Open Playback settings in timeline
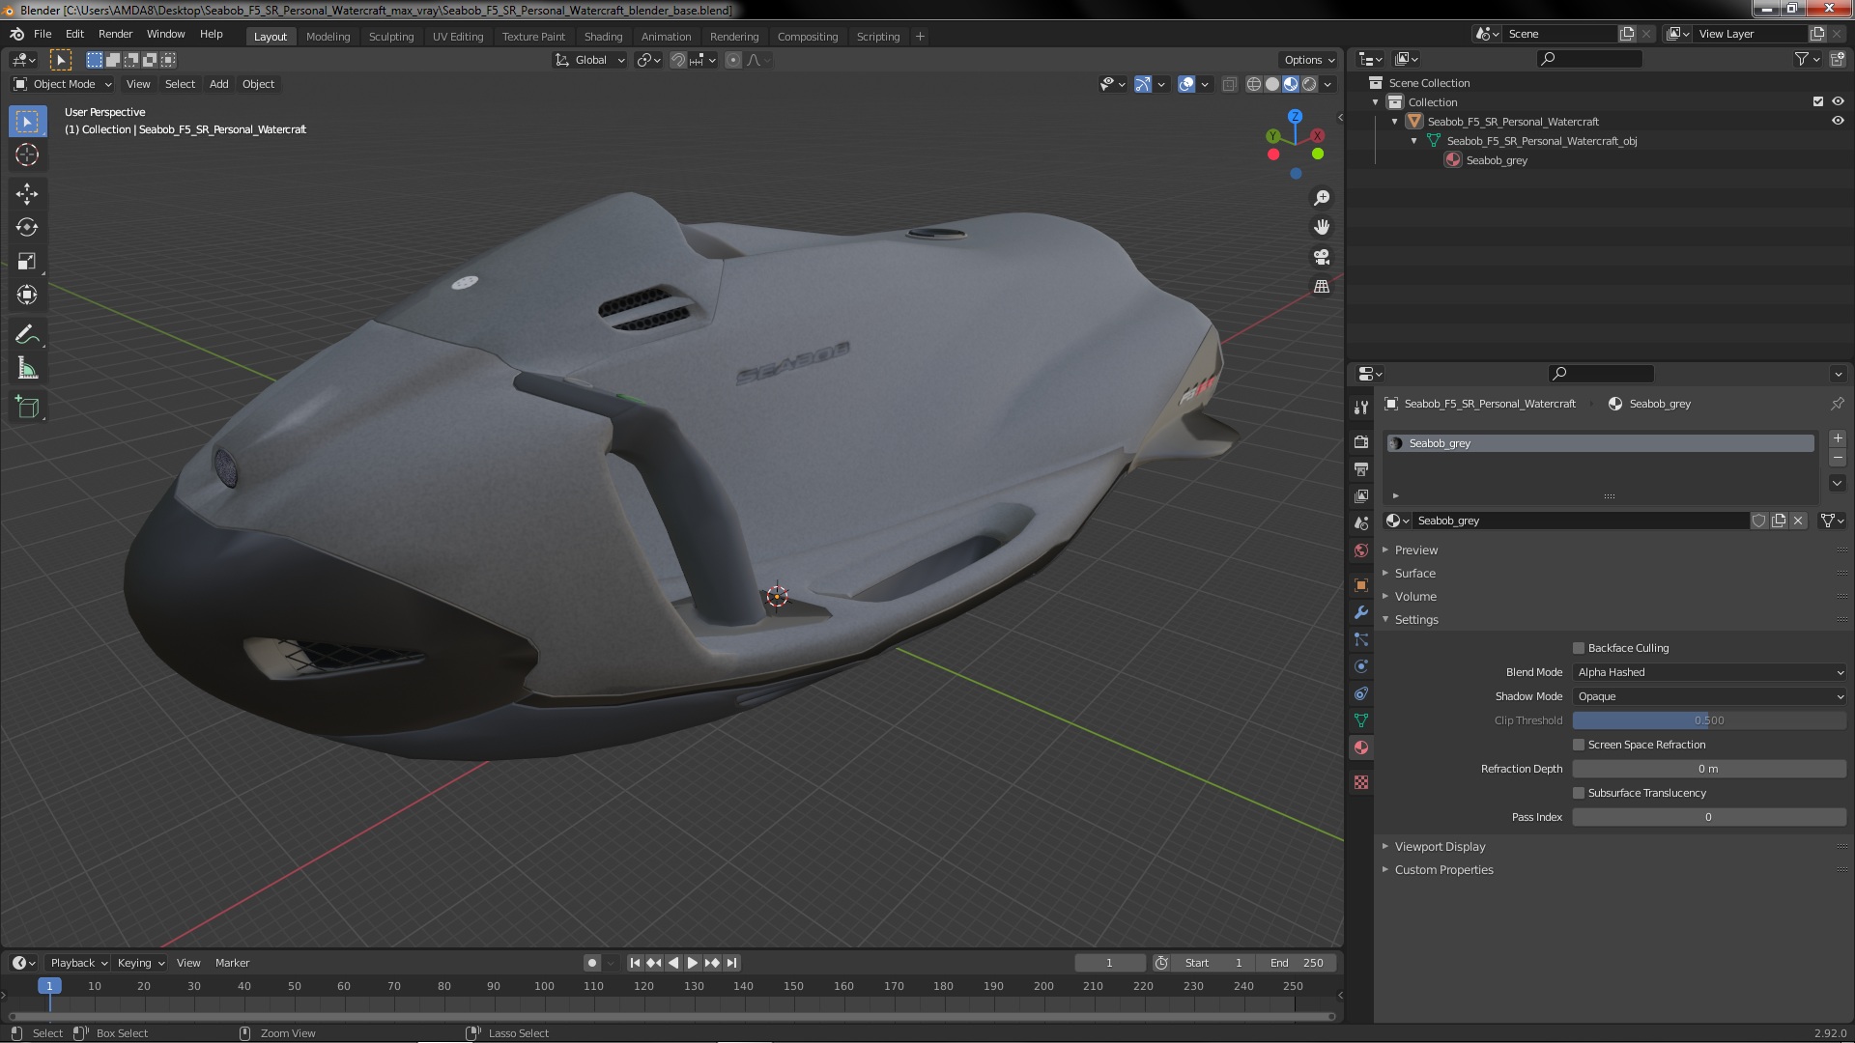Viewport: 1855px width, 1043px height. [x=77, y=963]
